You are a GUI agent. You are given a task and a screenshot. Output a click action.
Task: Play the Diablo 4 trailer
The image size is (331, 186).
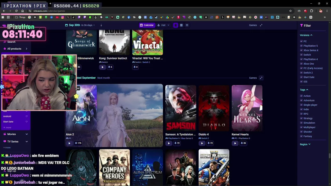202,143
